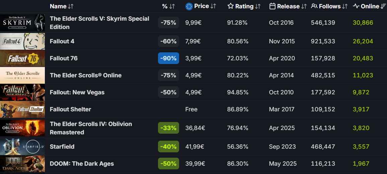Open The Elder Scrolls Online link
Screen dimensions: 387x174
pos(86,75)
